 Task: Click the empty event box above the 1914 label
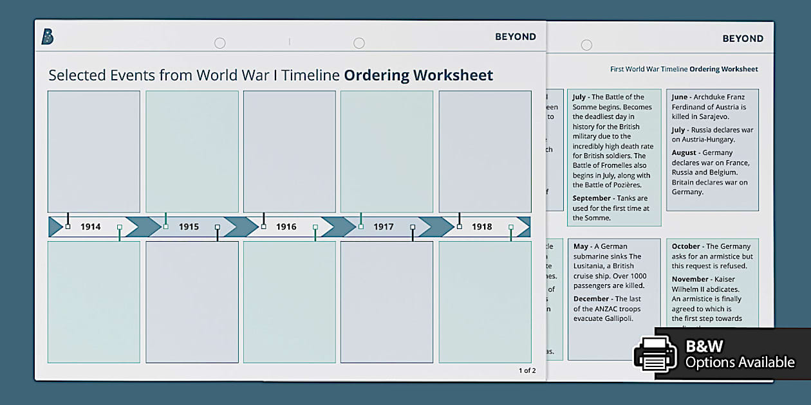[x=93, y=151]
